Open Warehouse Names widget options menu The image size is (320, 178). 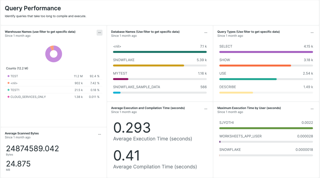pos(99,33)
